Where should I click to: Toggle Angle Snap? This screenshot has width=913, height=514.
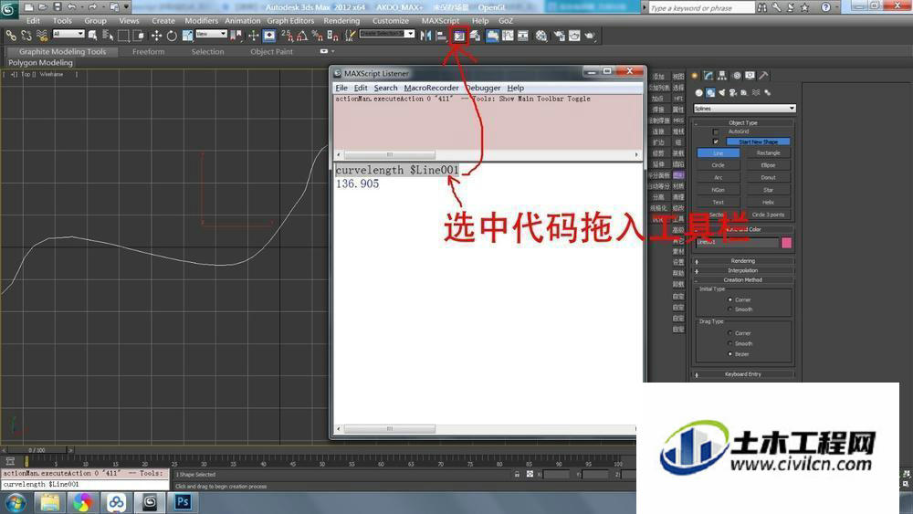302,37
